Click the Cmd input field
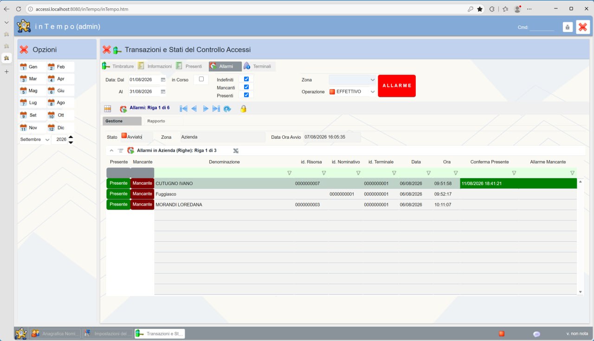Viewport: 594px width, 341px height. click(542, 27)
